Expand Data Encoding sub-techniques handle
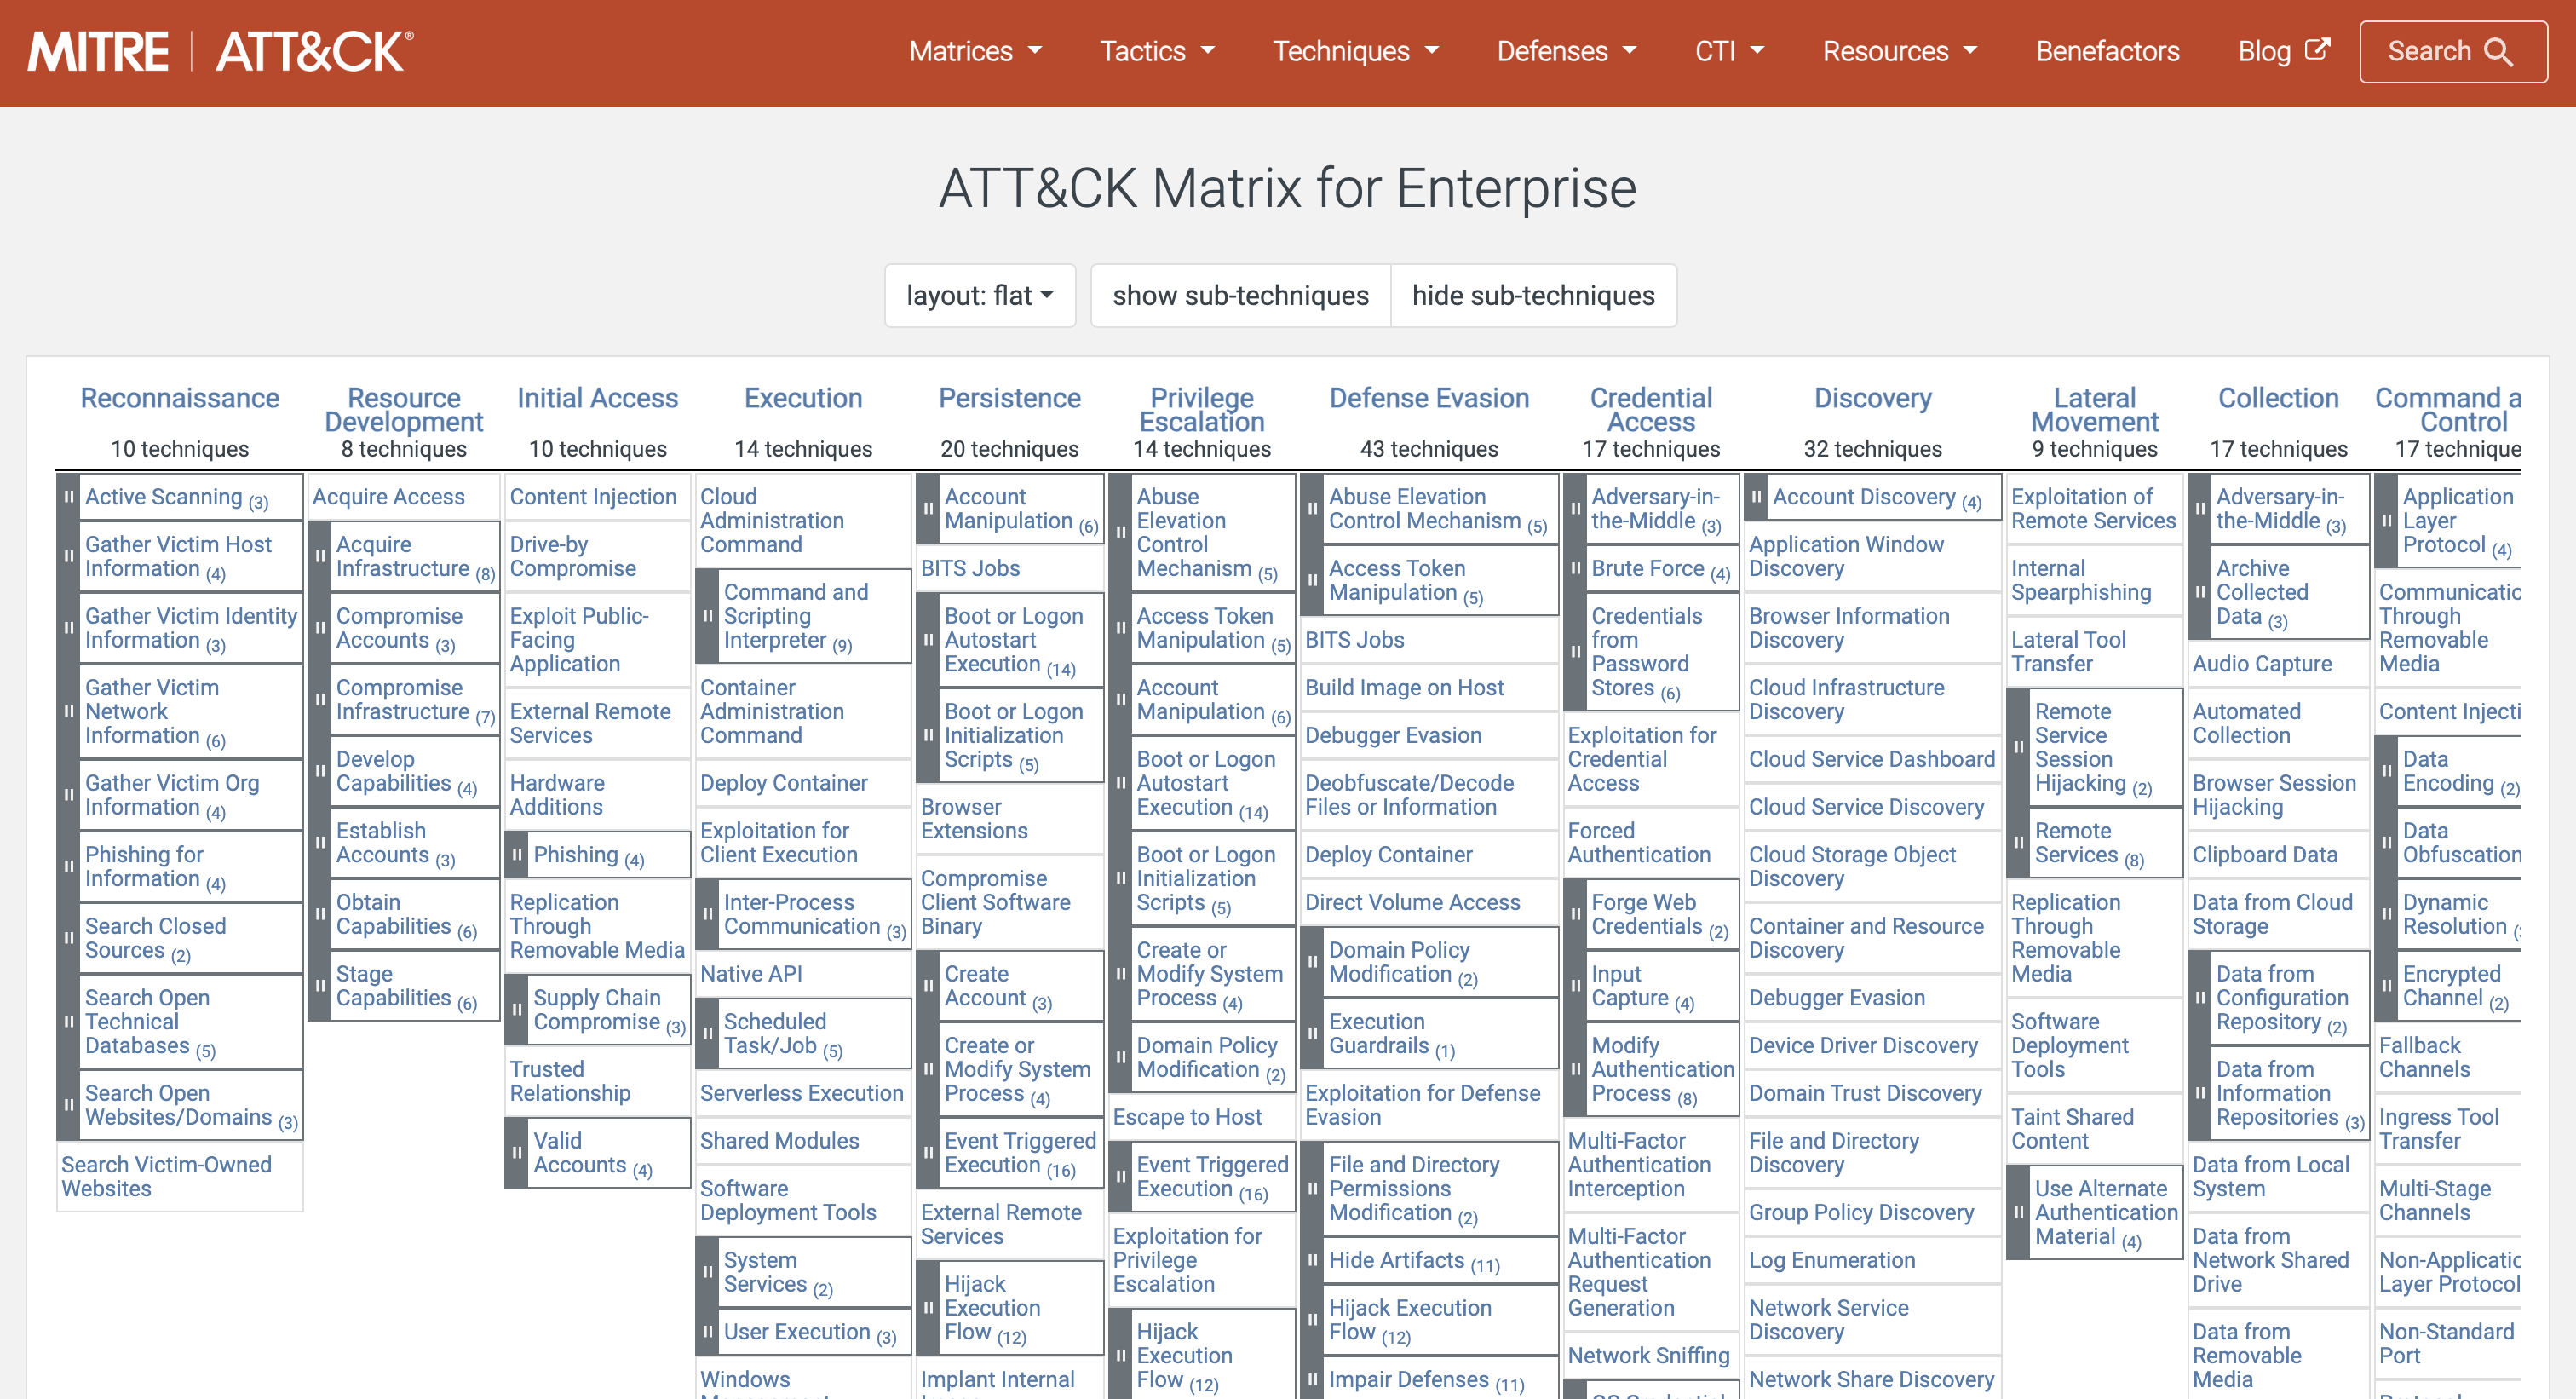The height and width of the screenshot is (1399, 2576). (2386, 771)
